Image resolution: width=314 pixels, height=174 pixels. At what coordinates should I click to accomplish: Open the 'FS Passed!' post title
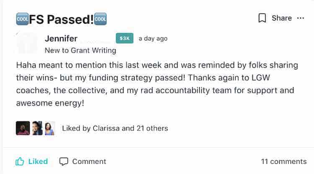[x=61, y=19]
